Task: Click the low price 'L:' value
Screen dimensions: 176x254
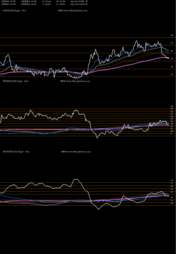Action: [60, 4]
